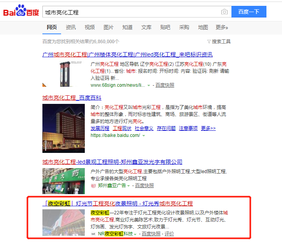Click the pharmacy storefront thumbnail

pyautogui.click(x=63, y=181)
